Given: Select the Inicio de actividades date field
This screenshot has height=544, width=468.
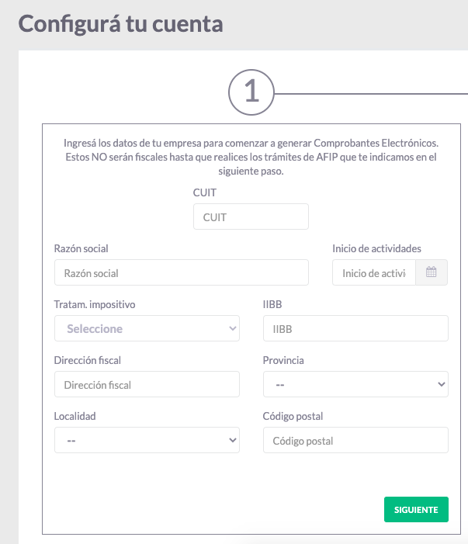Looking at the screenshot, I should tap(374, 272).
